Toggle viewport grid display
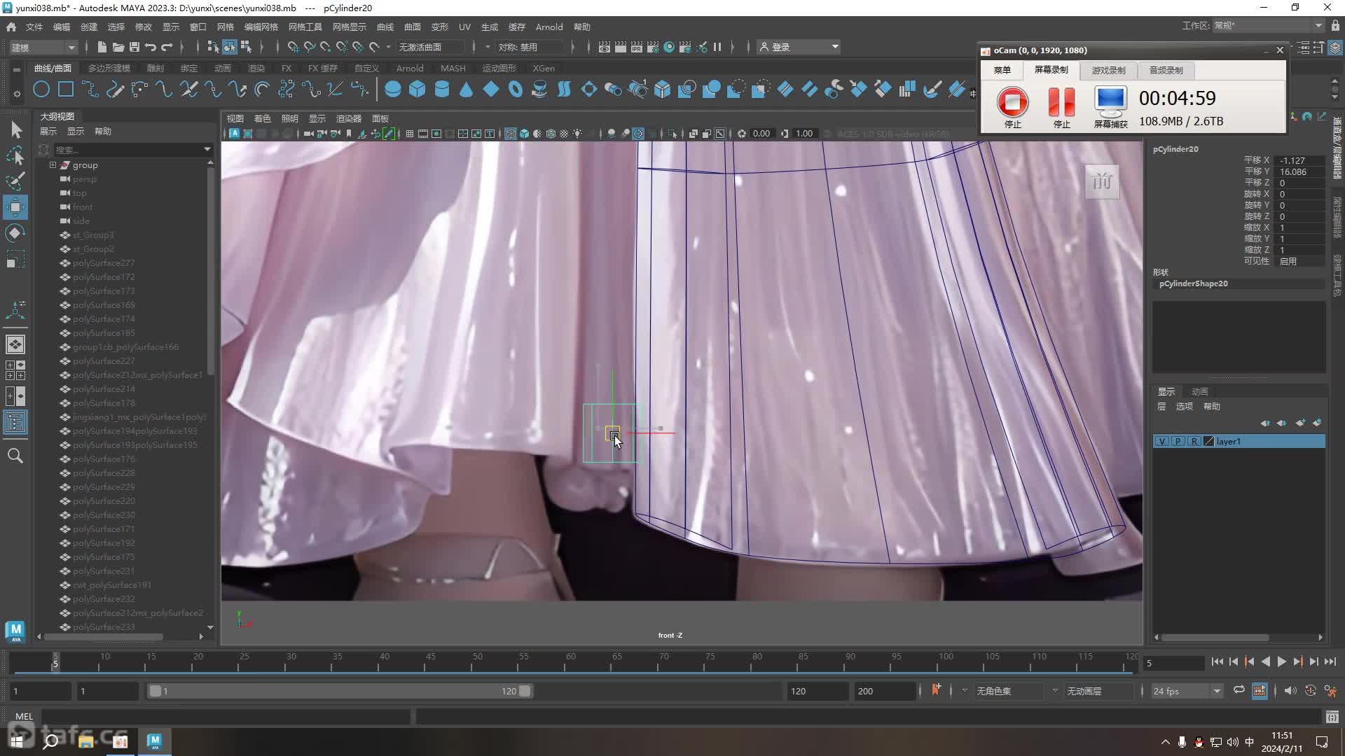The width and height of the screenshot is (1345, 756). point(409,134)
